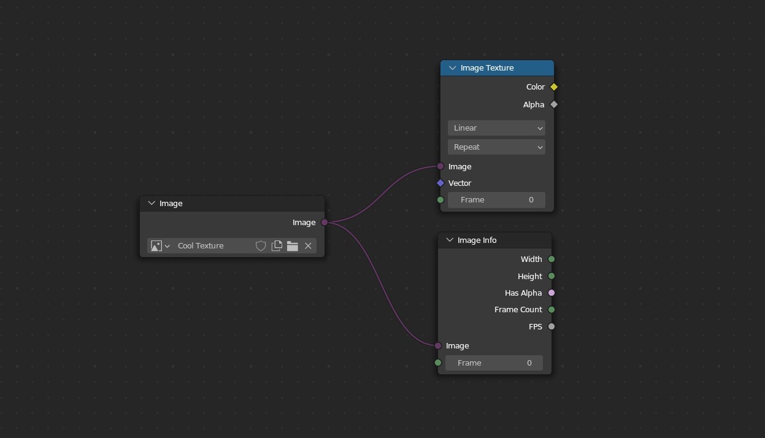Click Image input socket on Image Info
765x438 pixels.
(438, 346)
